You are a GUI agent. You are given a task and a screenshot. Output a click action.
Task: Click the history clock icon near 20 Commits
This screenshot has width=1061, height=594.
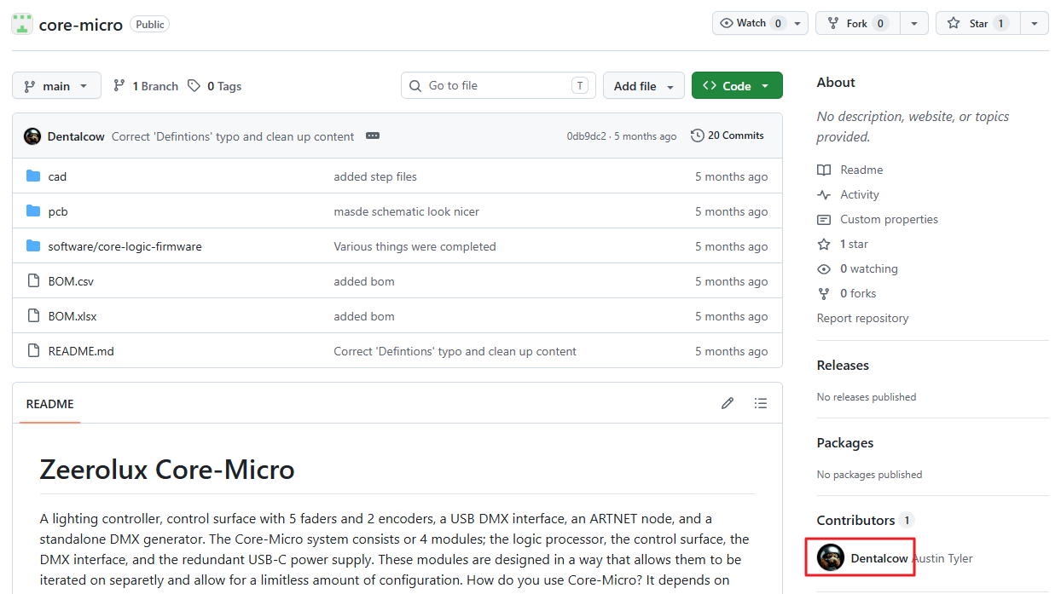(x=698, y=136)
